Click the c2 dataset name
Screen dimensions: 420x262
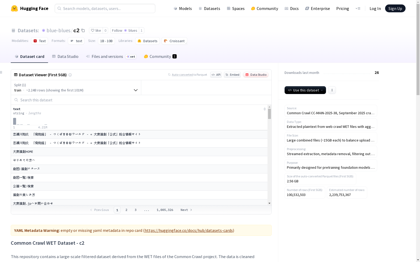pyautogui.click(x=76, y=30)
